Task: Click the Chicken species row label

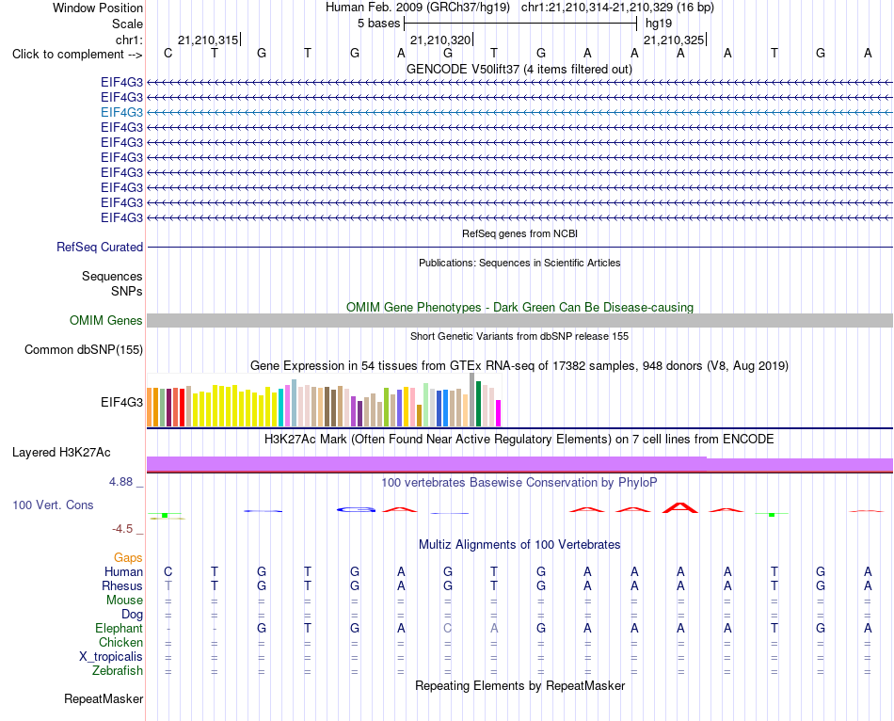Action: 120,642
